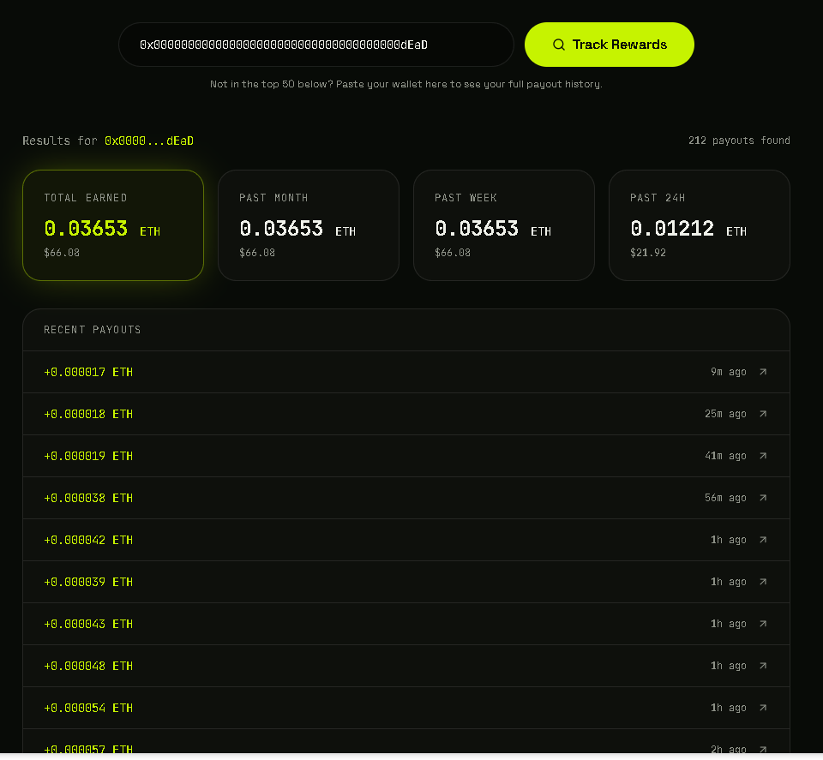Image resolution: width=823 pixels, height=760 pixels.
Task: Click the '212 payouts found' text
Action: 739,140
